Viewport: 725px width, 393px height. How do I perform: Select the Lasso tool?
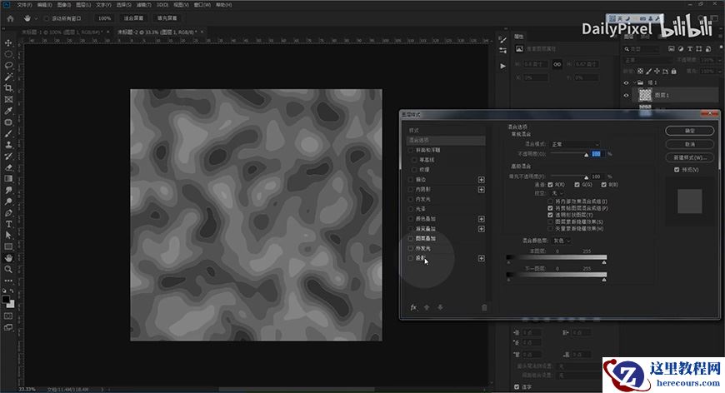8,66
